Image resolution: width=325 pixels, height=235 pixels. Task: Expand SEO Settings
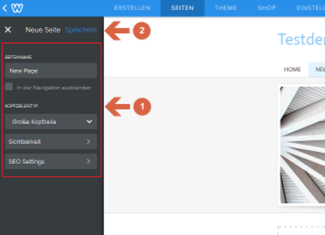51,162
